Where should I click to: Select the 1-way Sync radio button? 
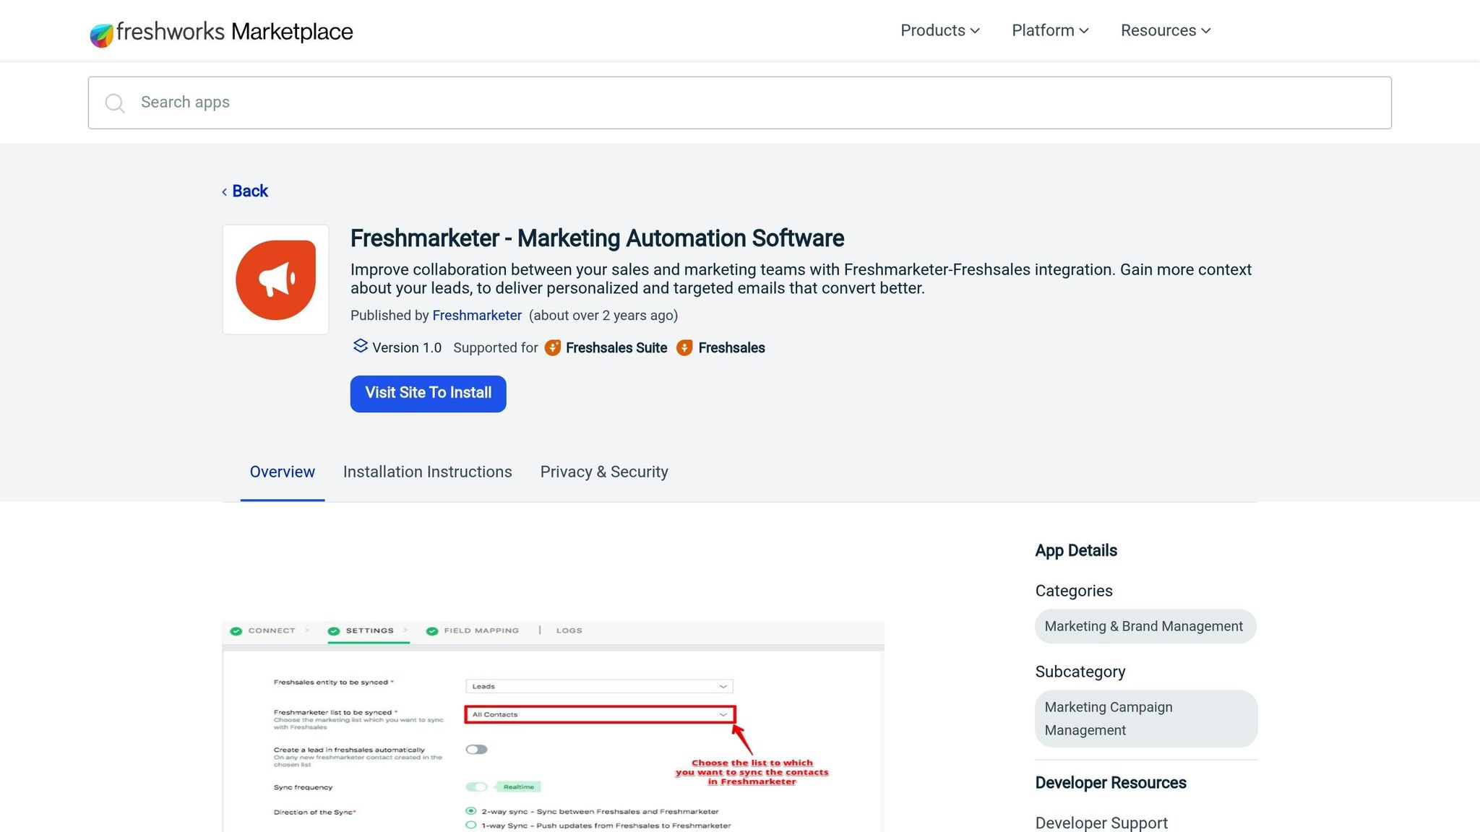(471, 825)
